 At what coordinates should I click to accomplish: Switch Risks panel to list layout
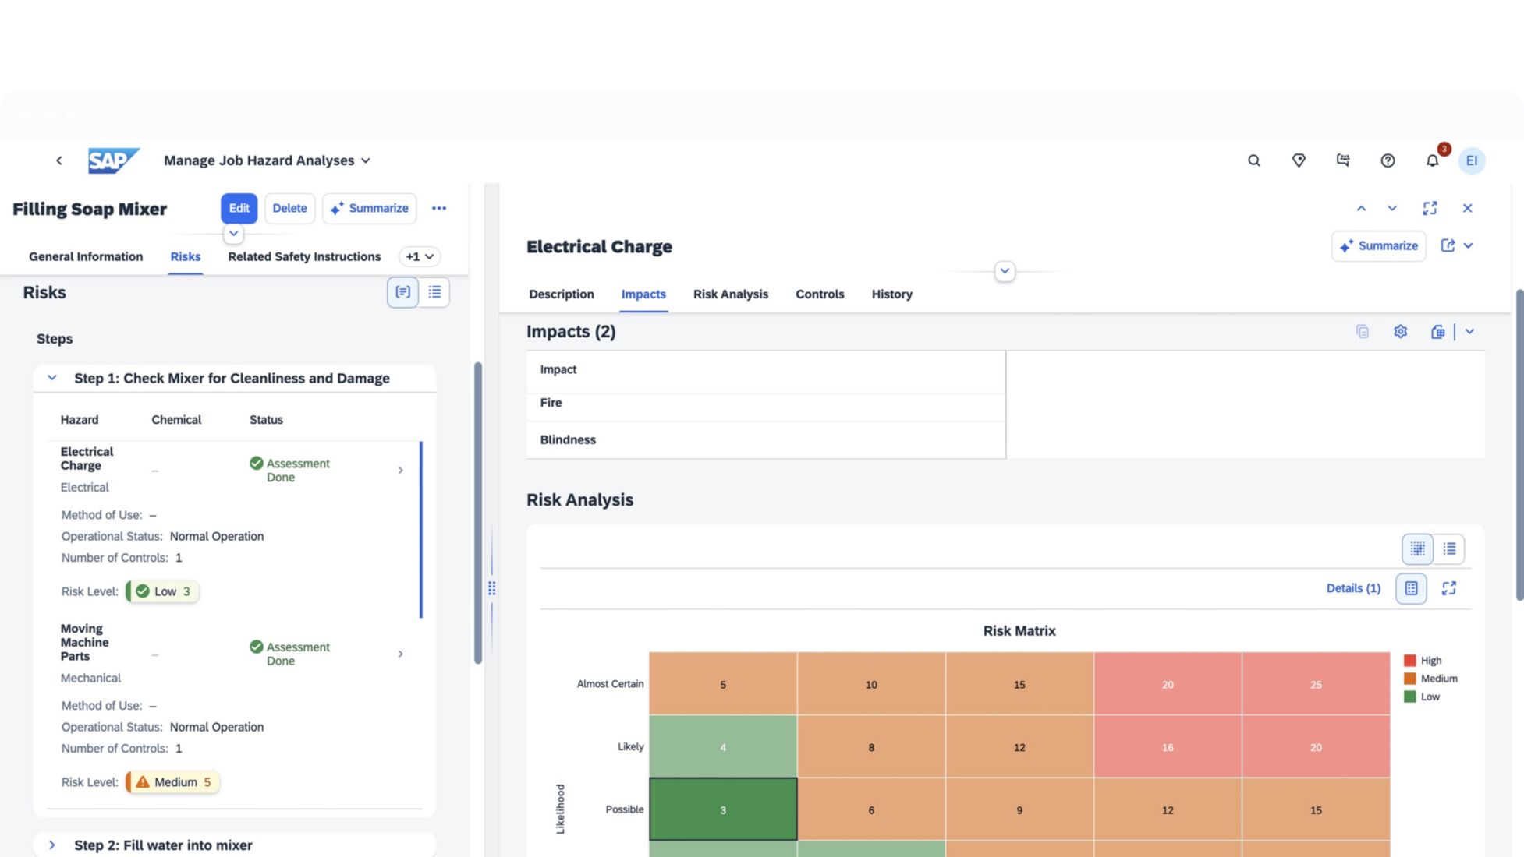[434, 292]
